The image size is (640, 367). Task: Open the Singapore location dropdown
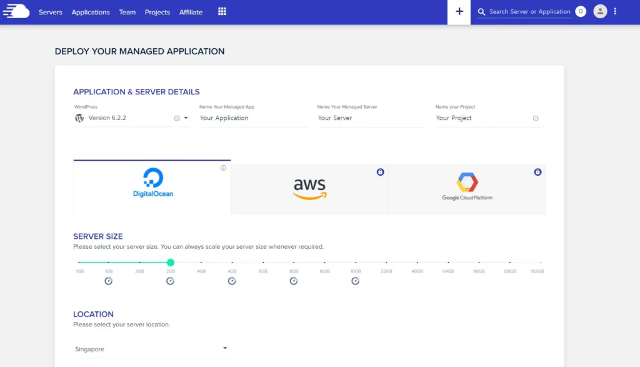151,349
